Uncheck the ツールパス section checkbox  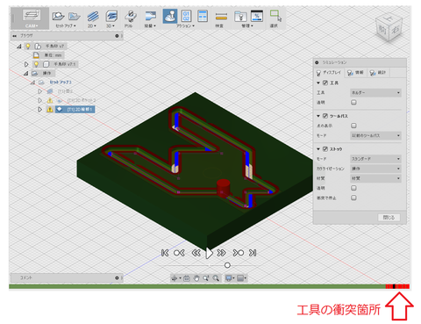(325, 116)
